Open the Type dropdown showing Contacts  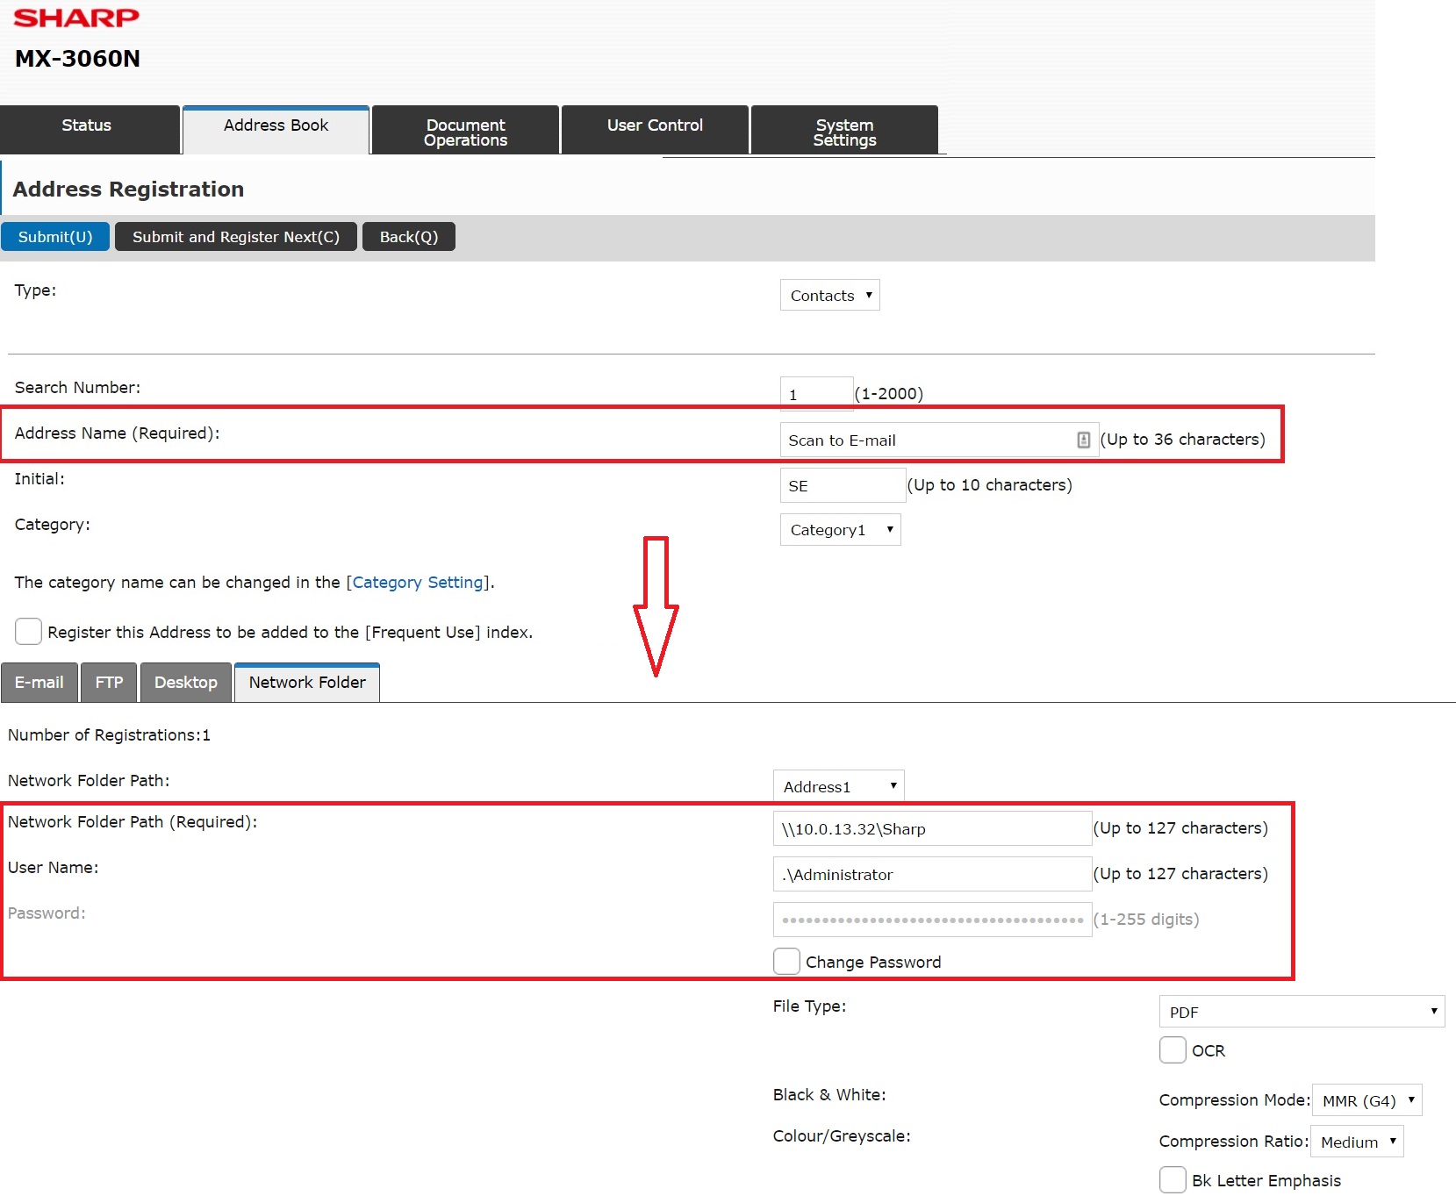pyautogui.click(x=829, y=296)
